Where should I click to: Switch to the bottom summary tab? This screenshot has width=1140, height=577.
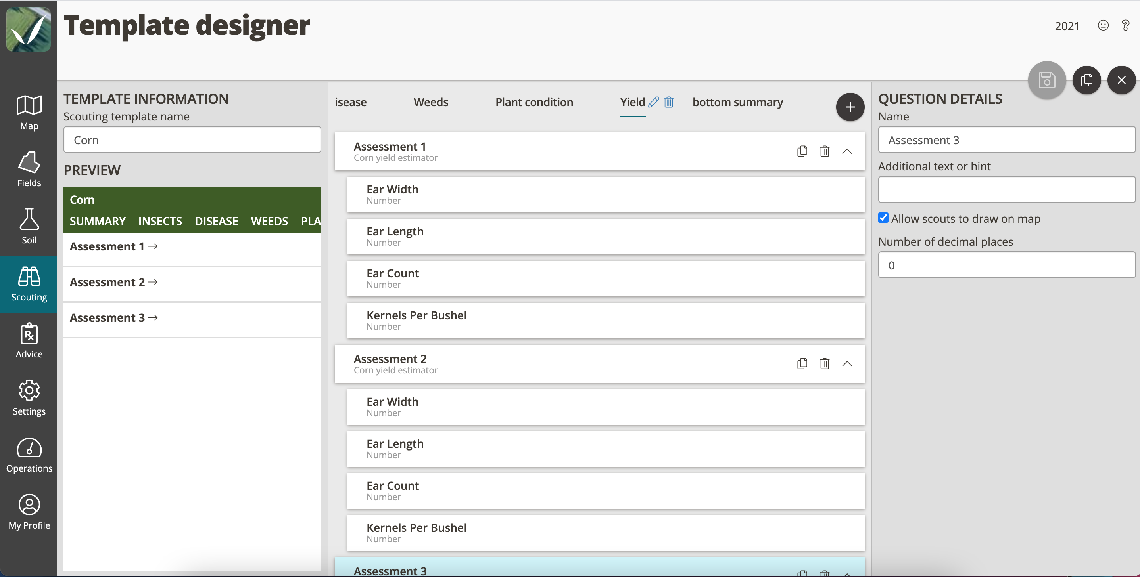click(737, 102)
